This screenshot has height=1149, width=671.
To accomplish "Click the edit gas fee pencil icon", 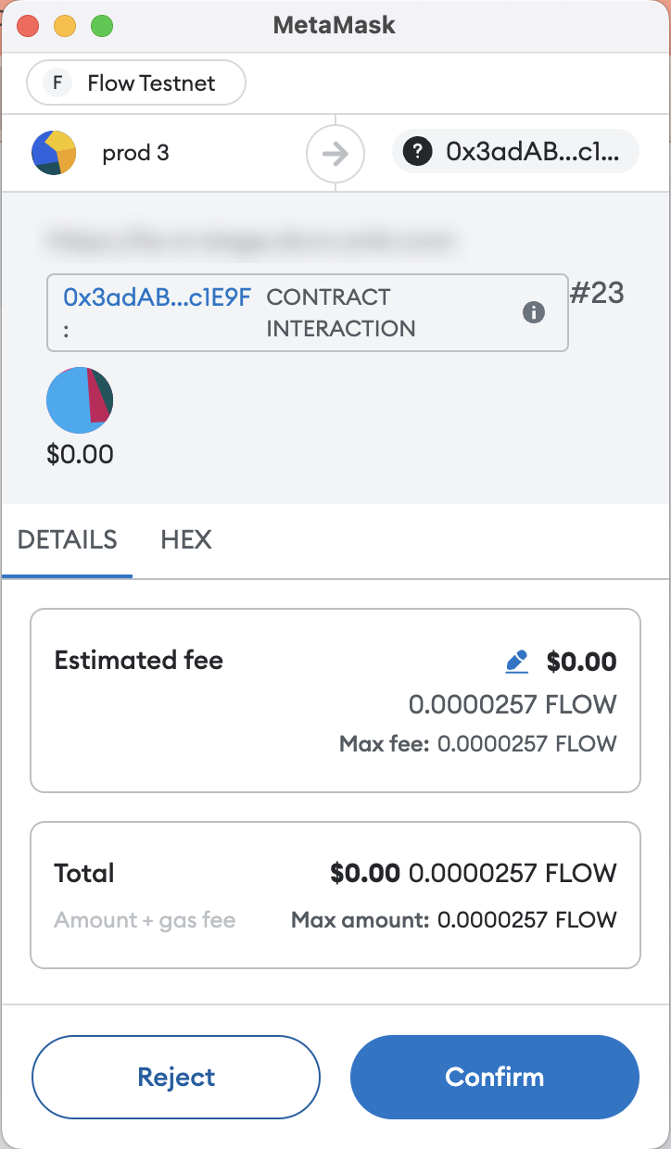I will 516,662.
